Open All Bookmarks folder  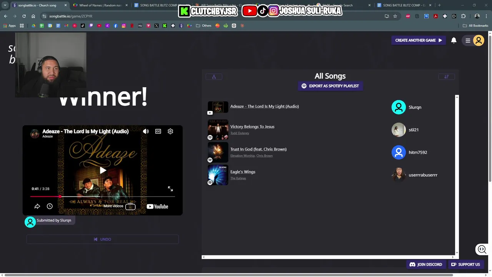click(475, 26)
